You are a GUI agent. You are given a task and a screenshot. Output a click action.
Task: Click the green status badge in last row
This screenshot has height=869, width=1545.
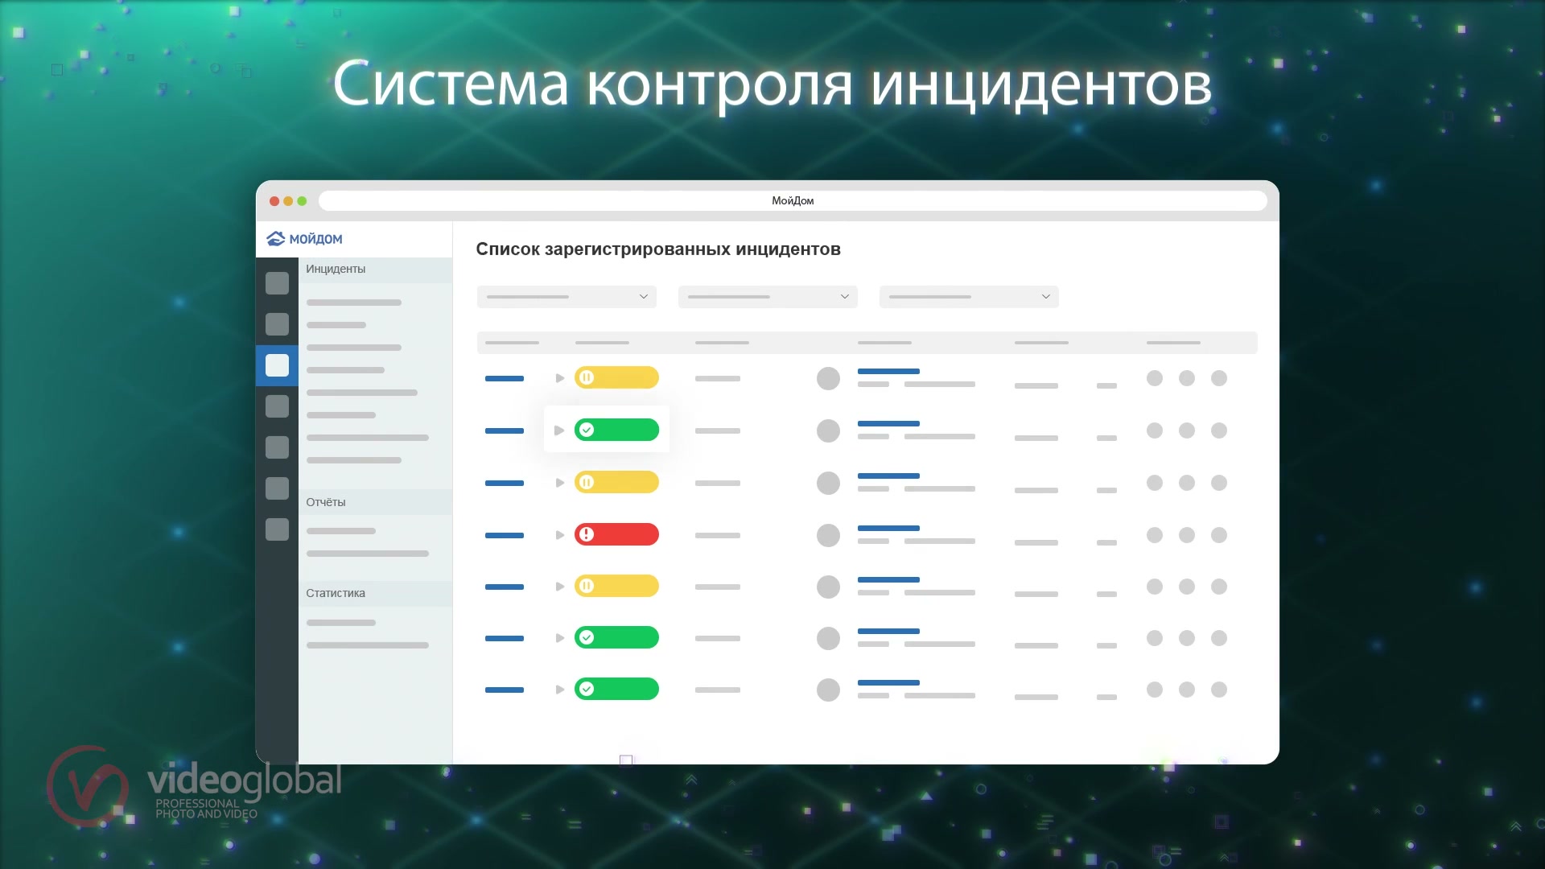(616, 689)
